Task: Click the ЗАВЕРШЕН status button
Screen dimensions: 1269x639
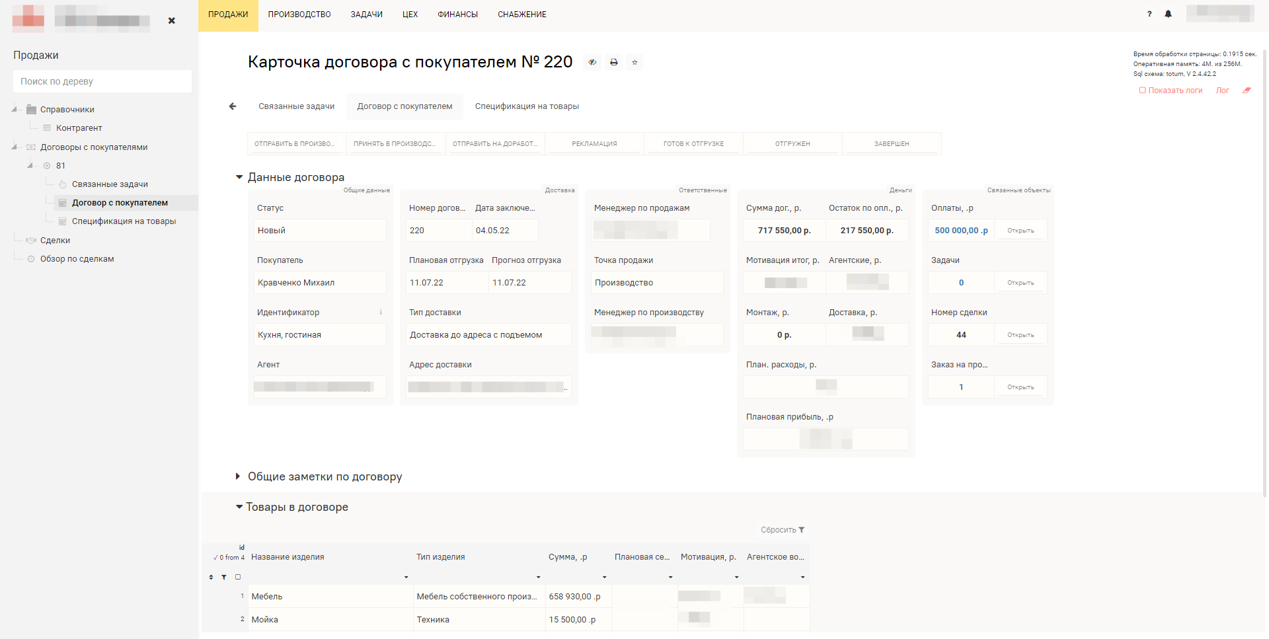Action: coord(892,143)
